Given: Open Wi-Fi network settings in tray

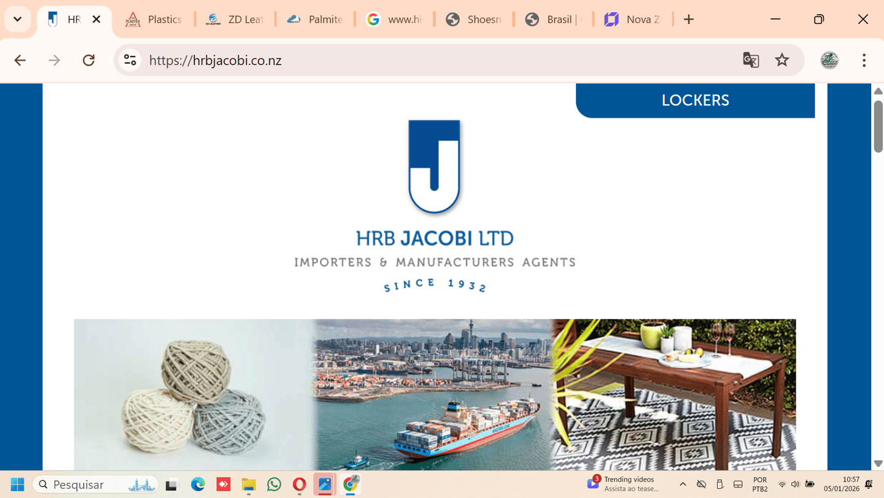Looking at the screenshot, I should coord(782,485).
